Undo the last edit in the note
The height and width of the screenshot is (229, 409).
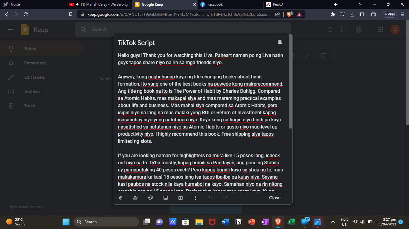tap(210, 198)
